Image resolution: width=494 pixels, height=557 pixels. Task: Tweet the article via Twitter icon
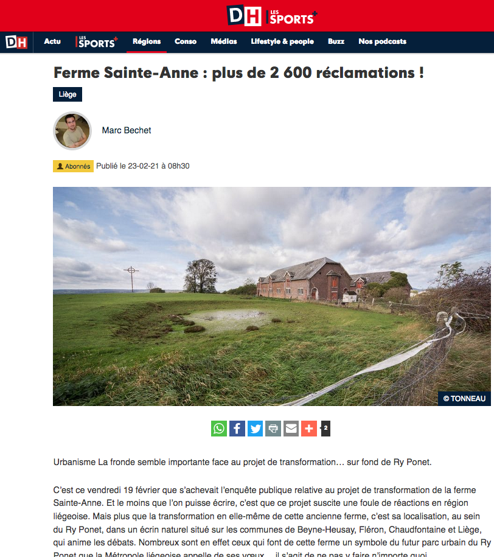point(255,429)
